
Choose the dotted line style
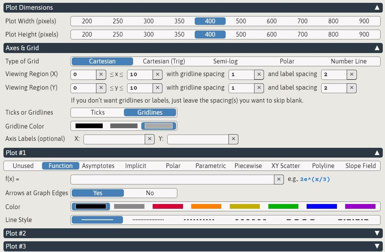tap(148, 220)
